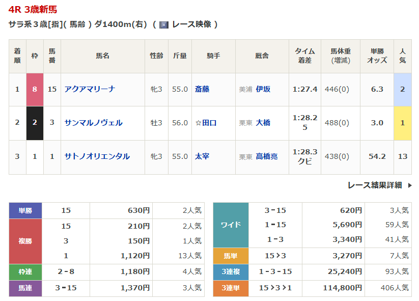The width and height of the screenshot is (419, 301).
Task: Open jockey 斎藤 page
Action: [202, 89]
